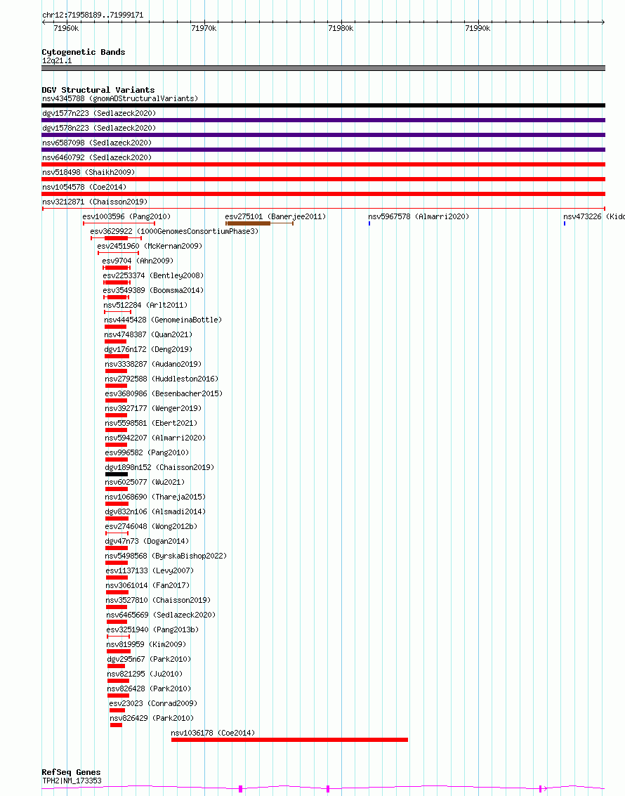The image size is (625, 796).
Task: Click black dgv1898n152 variant bar
Action: point(117,474)
